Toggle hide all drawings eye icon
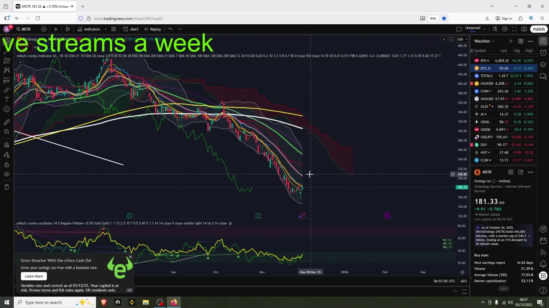The height and width of the screenshot is (308, 549). pyautogui.click(x=6, y=175)
